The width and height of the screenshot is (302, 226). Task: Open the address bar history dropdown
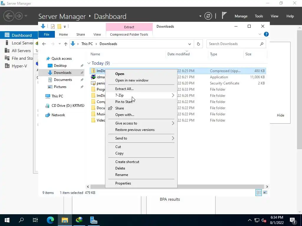190,44
